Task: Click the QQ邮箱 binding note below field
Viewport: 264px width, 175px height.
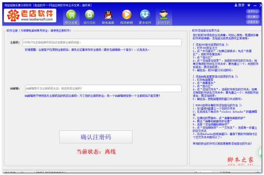Action: click(92, 96)
